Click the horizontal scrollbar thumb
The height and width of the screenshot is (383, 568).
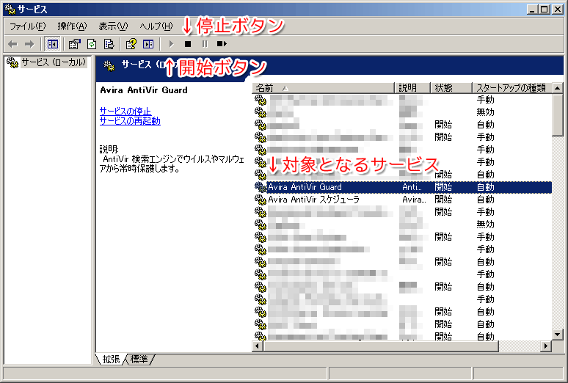coord(381,346)
